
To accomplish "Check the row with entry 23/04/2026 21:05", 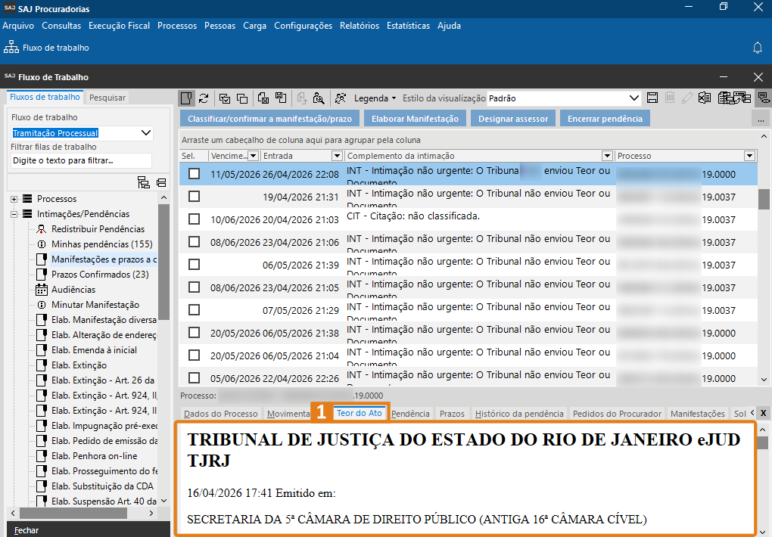I will [195, 287].
